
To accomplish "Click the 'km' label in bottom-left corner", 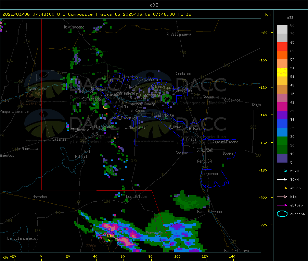I will (5, 257).
